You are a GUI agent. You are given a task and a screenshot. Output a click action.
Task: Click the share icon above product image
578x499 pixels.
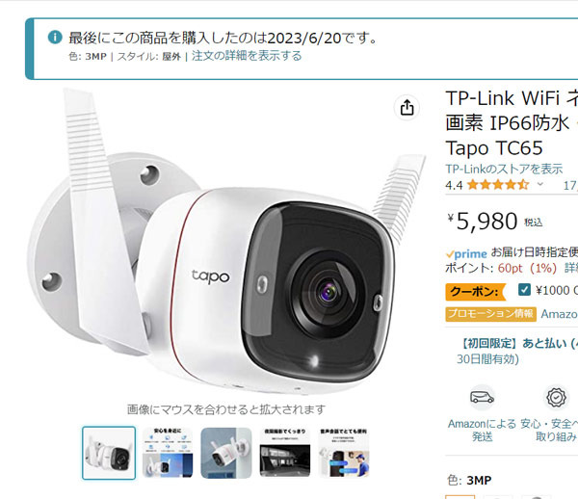(x=407, y=108)
